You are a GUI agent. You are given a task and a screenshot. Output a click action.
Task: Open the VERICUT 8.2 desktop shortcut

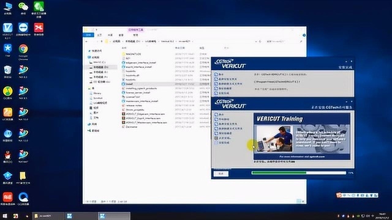coord(8,30)
